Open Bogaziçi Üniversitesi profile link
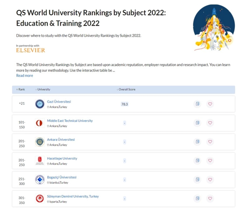Image resolution: width=244 pixels, height=209 pixels. pos(62,177)
